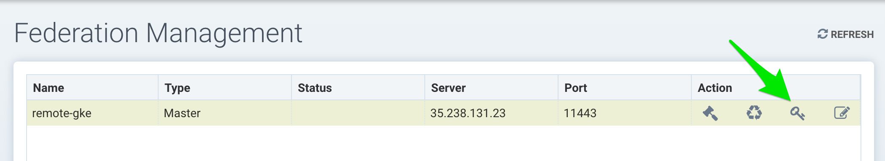This screenshot has height=161, width=885.
Task: Click the gavel icon for remote-gke
Action: tap(710, 113)
